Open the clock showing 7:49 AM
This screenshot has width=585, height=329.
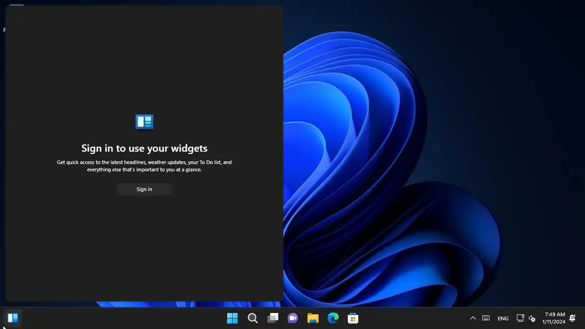click(x=554, y=318)
